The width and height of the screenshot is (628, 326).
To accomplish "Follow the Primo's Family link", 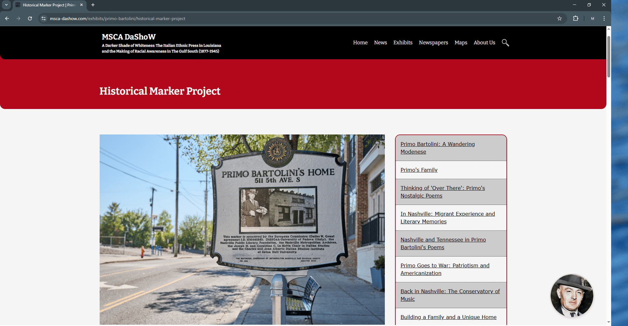I will pos(419,170).
